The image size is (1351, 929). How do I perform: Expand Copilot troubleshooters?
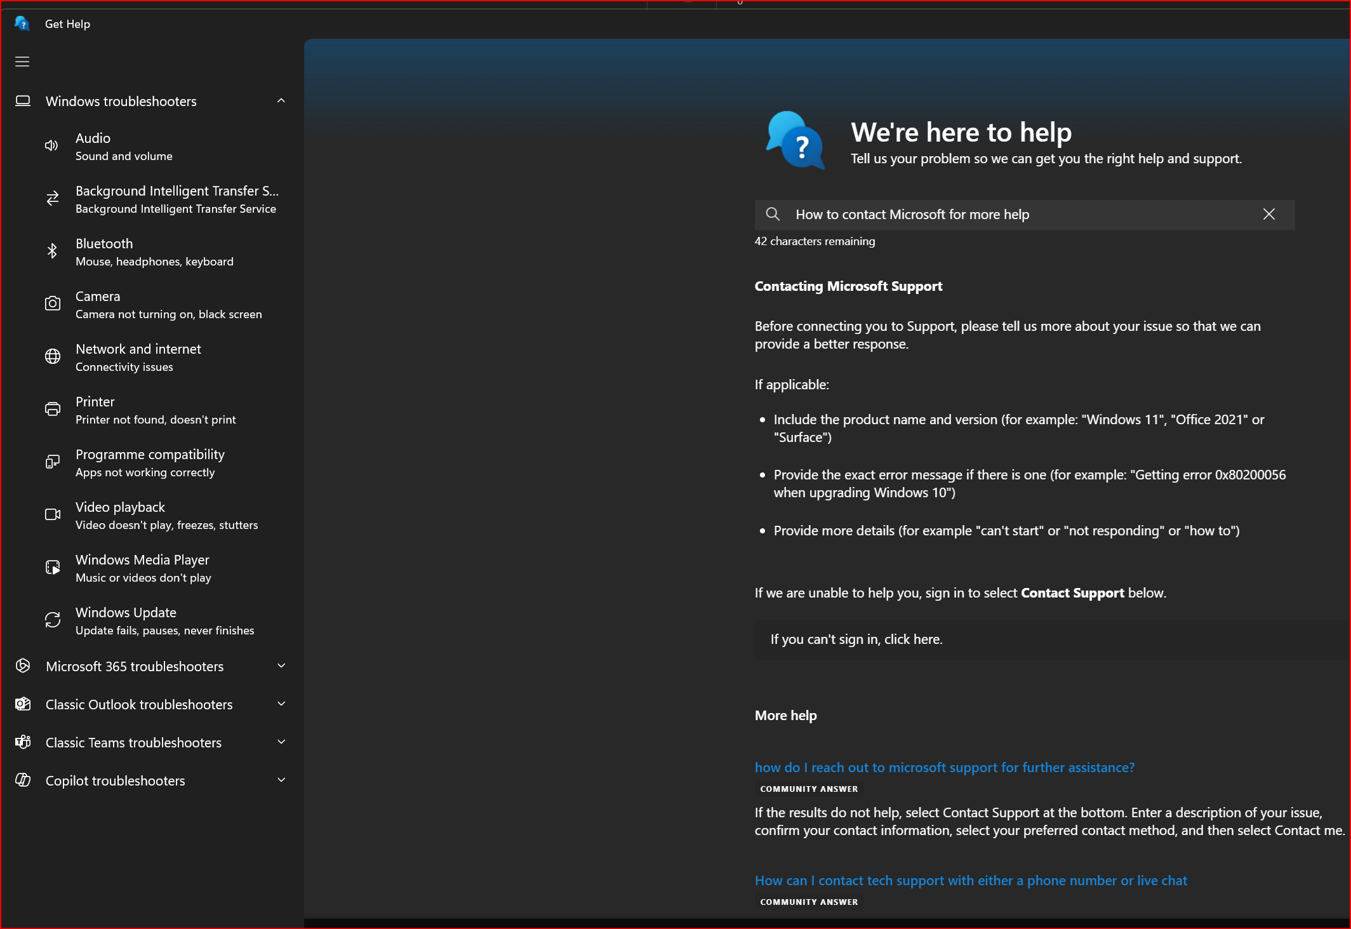151,780
